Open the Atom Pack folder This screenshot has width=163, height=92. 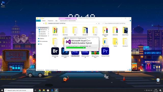coord(65,31)
